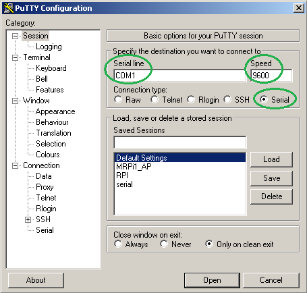Go to the Colours settings panel
Screen dimensions: 307x293
(48, 155)
